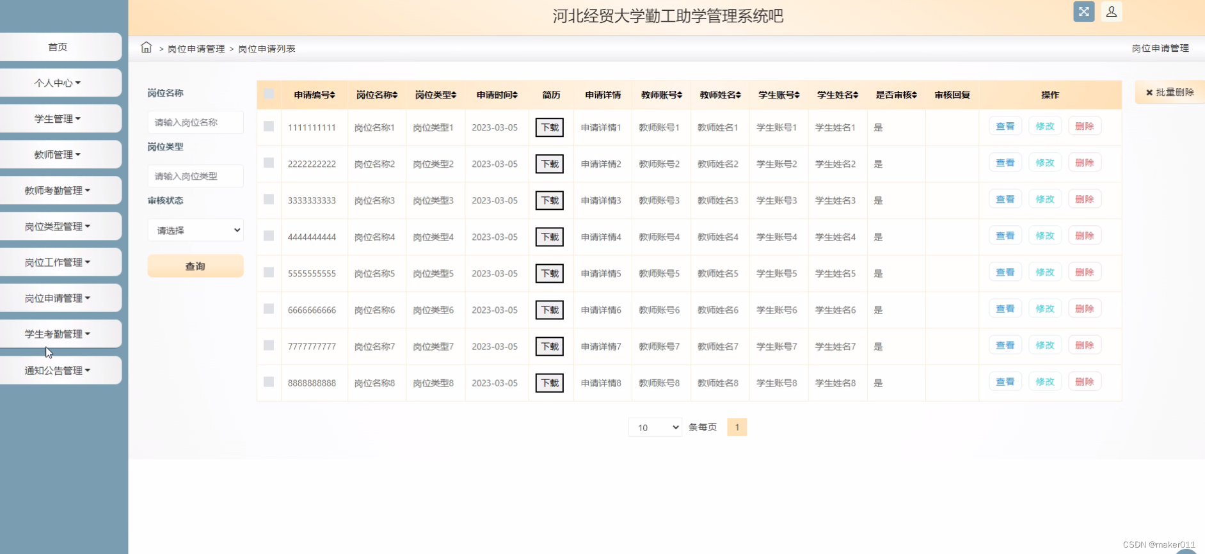1205x554 pixels.
Task: Download resume for row 1111111111
Action: point(550,127)
